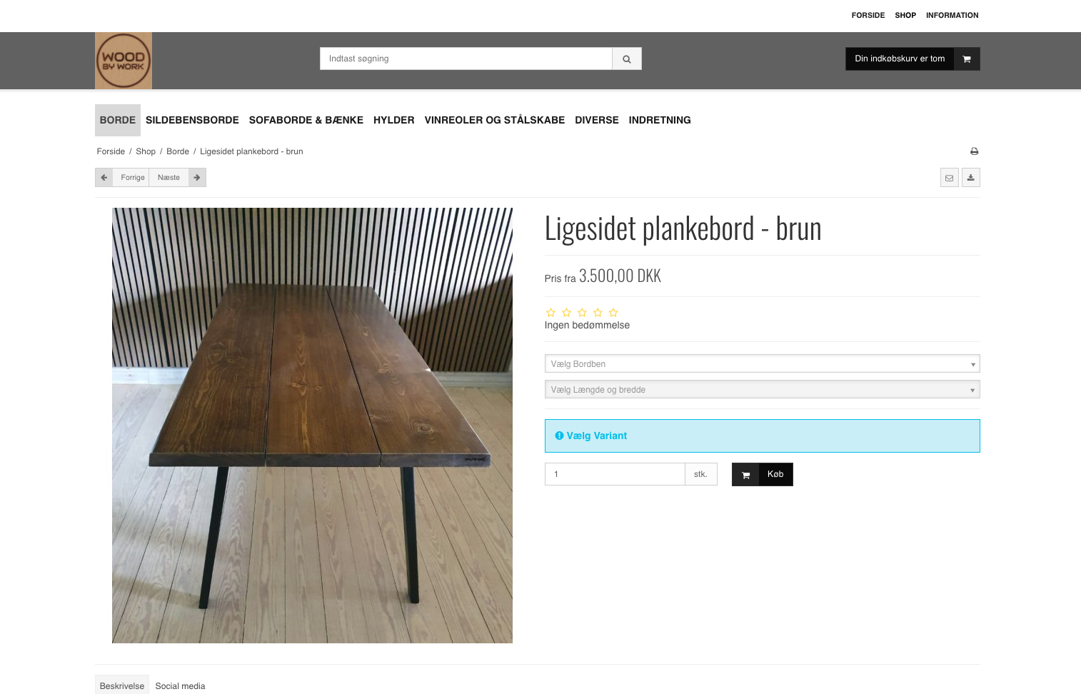This screenshot has width=1081, height=694.
Task: Follow the Borde breadcrumb link
Action: tap(178, 151)
